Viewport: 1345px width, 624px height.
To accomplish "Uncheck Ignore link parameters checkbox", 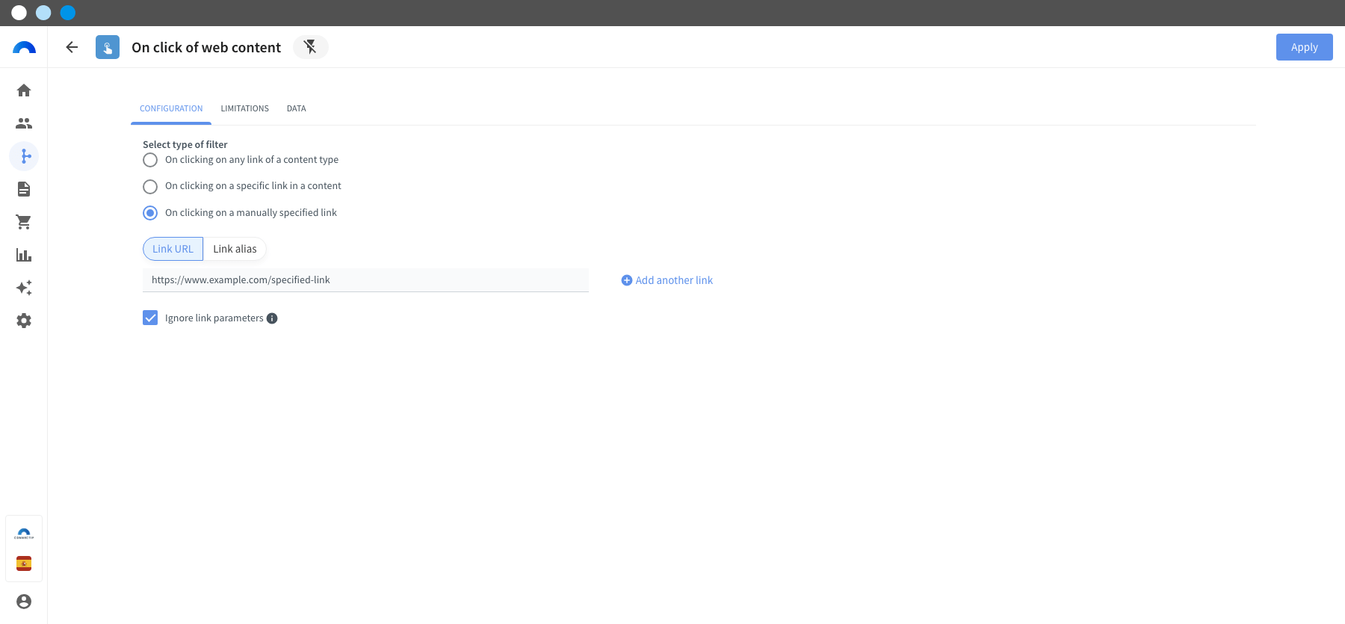I will coord(150,318).
